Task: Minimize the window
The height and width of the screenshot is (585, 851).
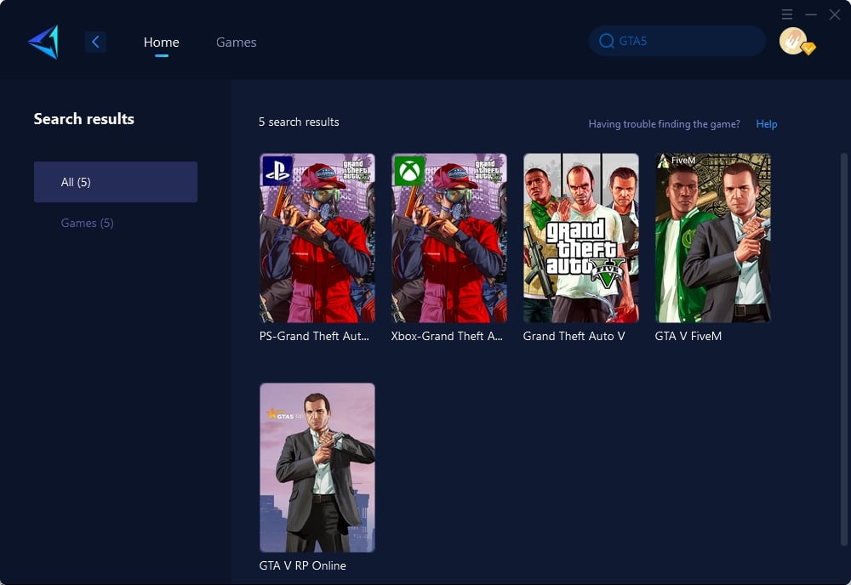Action: pos(811,14)
